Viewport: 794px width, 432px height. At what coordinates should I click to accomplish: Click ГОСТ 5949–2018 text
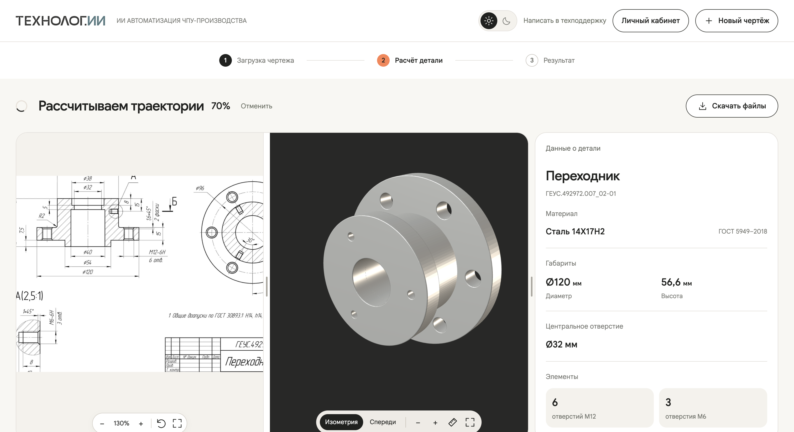point(743,231)
